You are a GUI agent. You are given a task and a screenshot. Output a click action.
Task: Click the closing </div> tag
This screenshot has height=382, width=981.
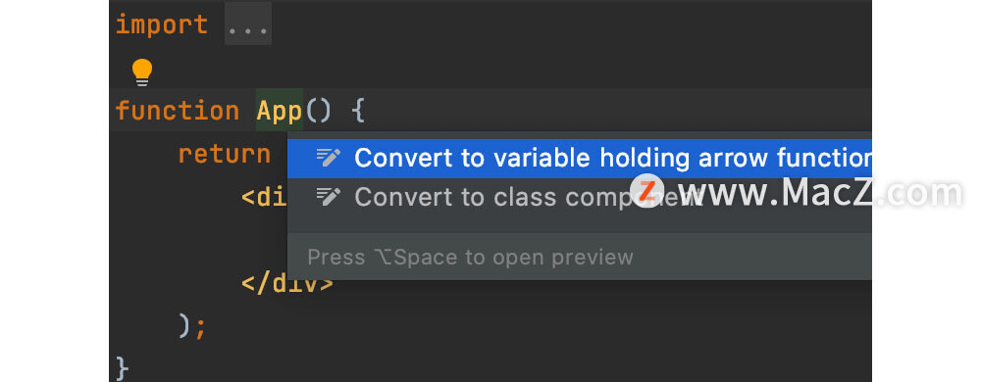coord(287,283)
